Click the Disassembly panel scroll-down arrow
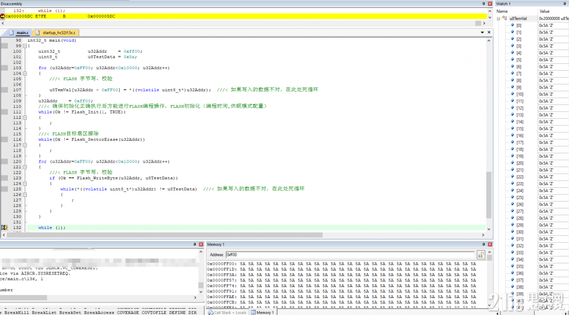569x315 pixels. pos(490,17)
